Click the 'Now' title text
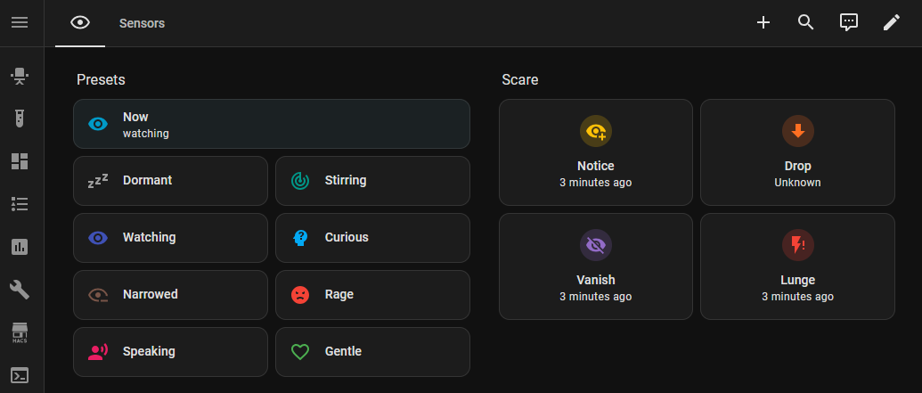This screenshot has width=922, height=393. 135,117
